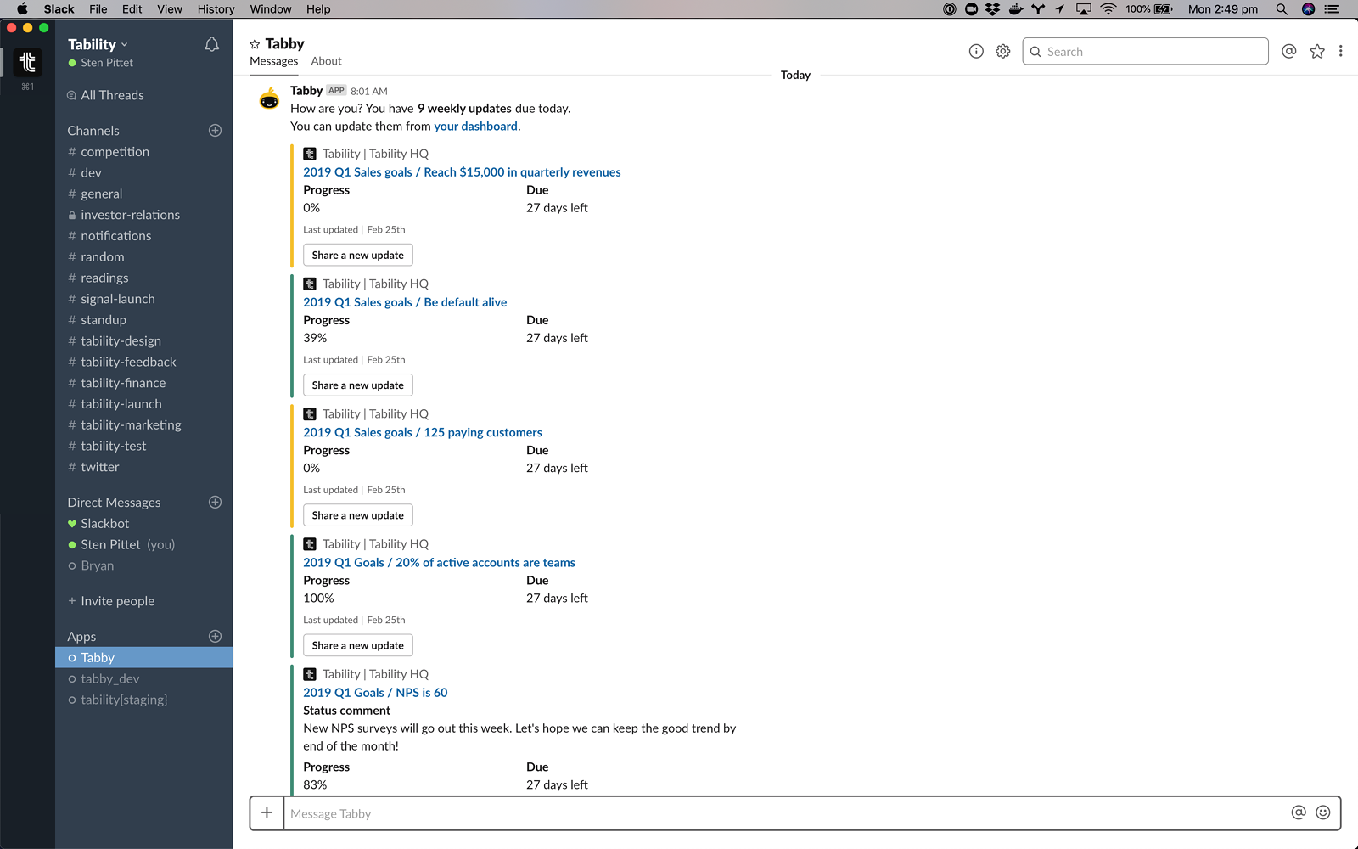The image size is (1358, 849).
Task: Click the Search field
Action: [1145, 52]
